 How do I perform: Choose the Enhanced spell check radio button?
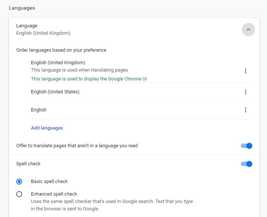[19, 194]
